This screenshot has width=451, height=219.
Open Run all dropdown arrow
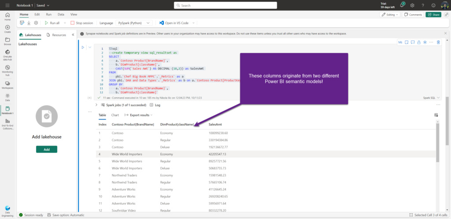point(65,23)
